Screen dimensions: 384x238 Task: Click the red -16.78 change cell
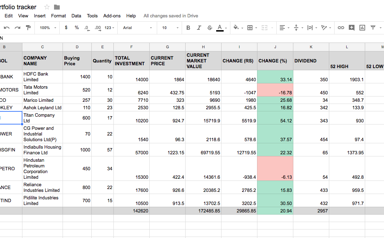275,90
